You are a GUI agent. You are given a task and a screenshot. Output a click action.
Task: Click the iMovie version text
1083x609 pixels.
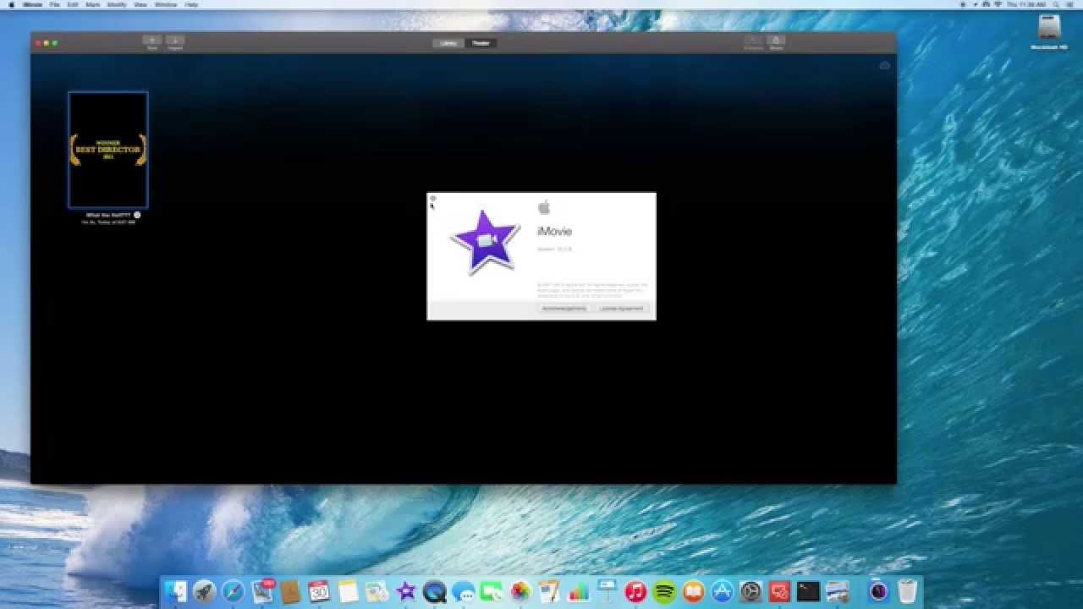[x=555, y=250]
